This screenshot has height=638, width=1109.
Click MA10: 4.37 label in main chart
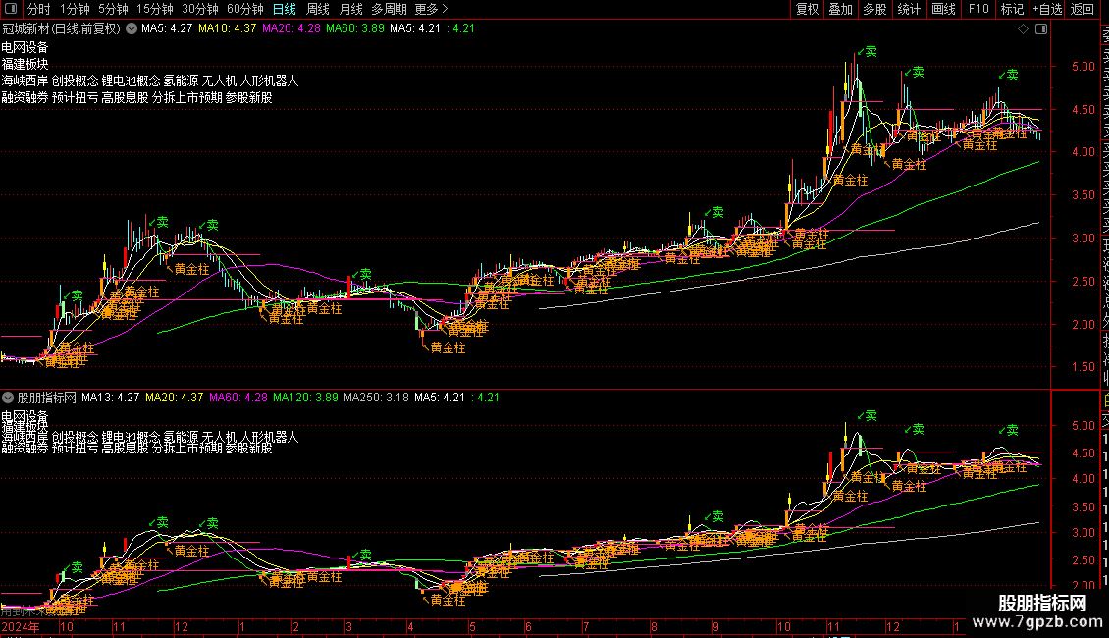click(227, 29)
